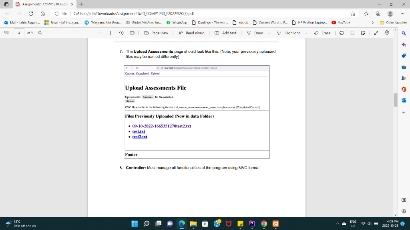
Task: Switch to the Assignment2 PDF tab
Action: pyautogui.click(x=44, y=5)
